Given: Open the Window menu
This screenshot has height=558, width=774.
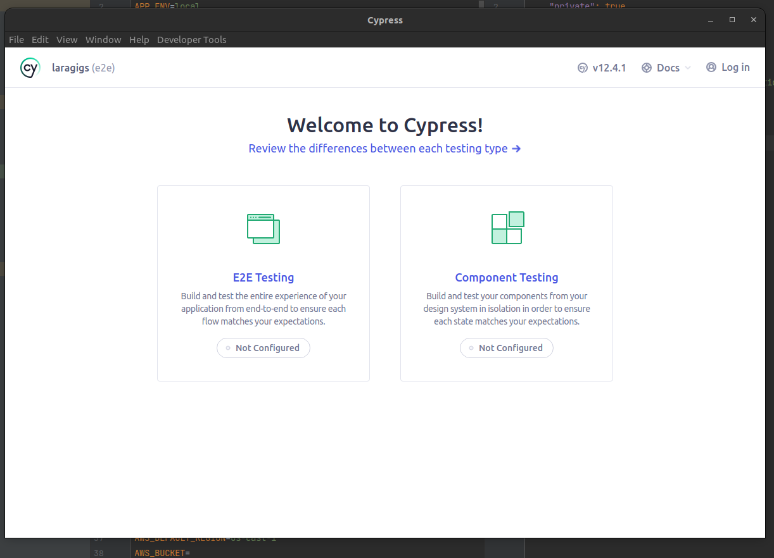Looking at the screenshot, I should point(103,39).
